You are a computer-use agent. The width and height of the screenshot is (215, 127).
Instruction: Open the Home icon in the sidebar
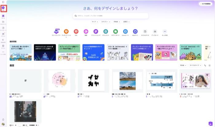3,16
